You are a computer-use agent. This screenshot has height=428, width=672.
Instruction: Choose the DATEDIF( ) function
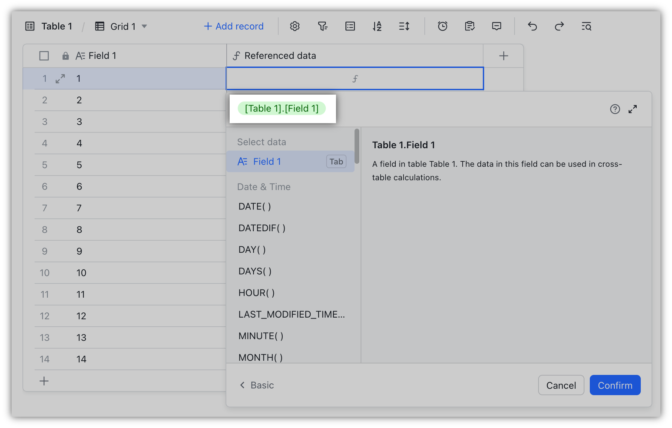(262, 228)
